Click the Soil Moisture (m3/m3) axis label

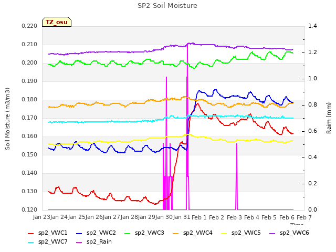point(7,119)
